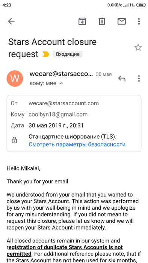Viewport: 148px width, 263px height.
Task: Go back using the arrow icon
Action: (x=11, y=21)
